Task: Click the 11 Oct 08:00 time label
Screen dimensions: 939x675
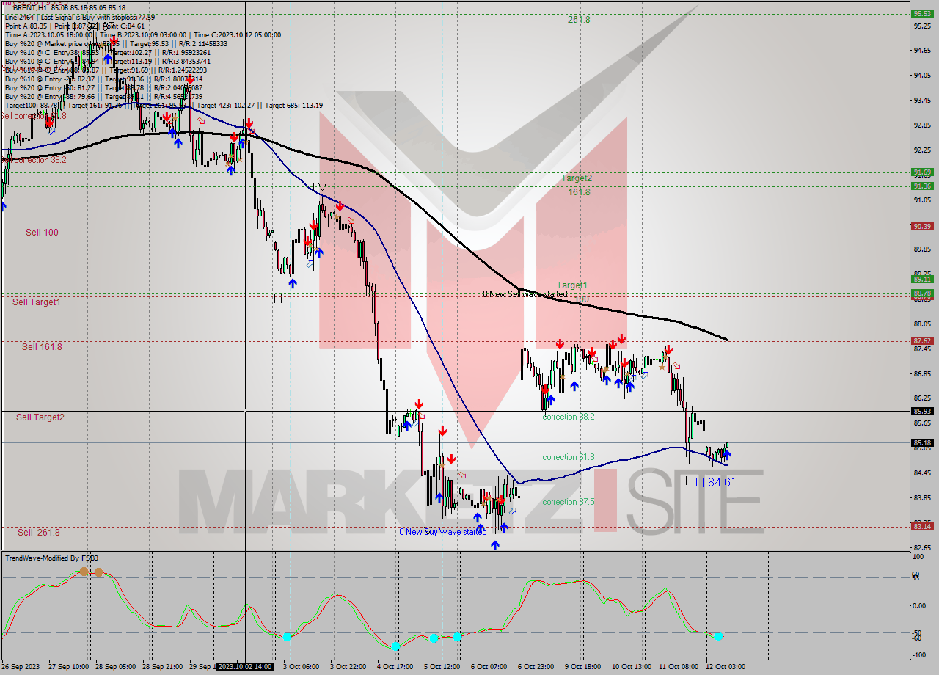Action: point(678,667)
